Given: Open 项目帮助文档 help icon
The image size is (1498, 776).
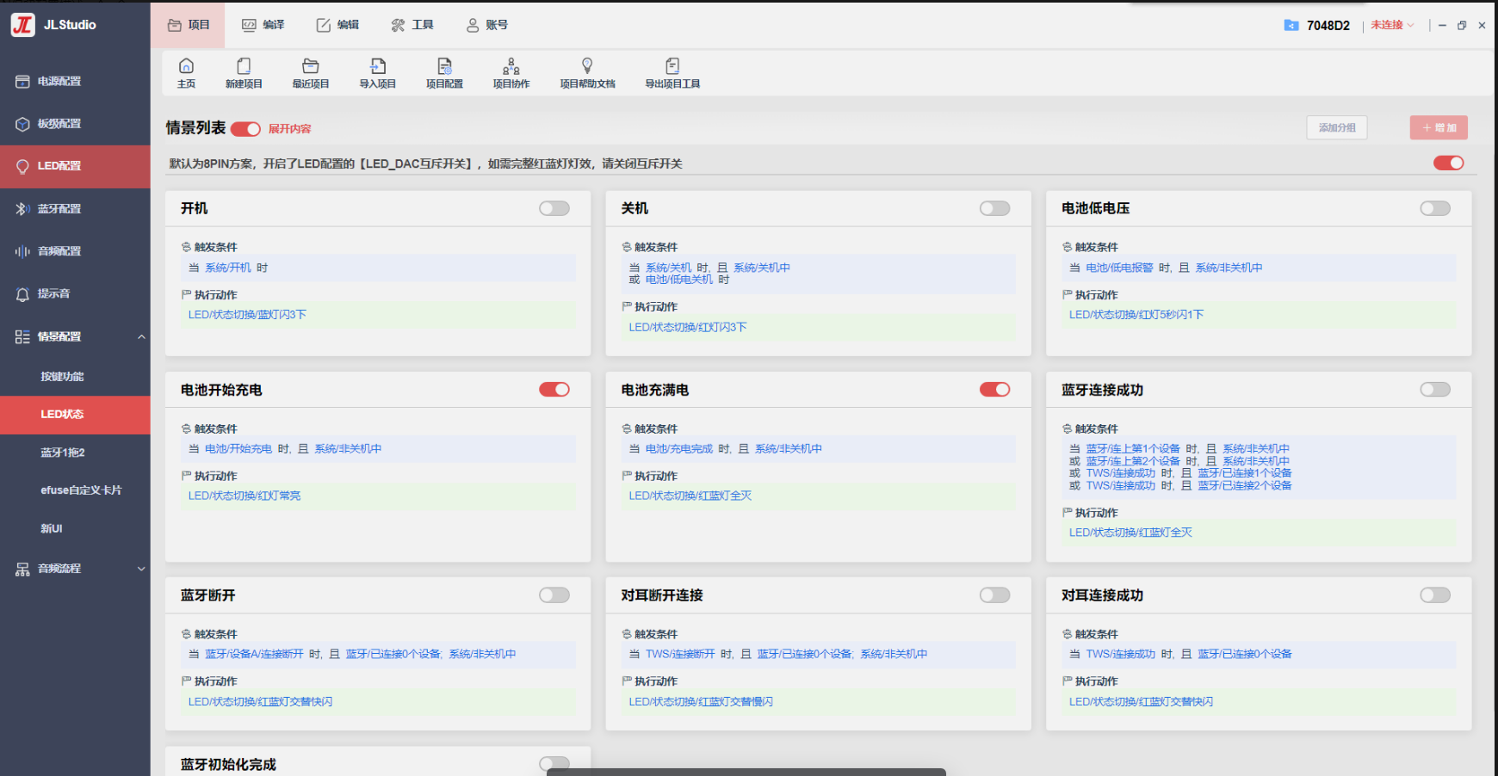Looking at the screenshot, I should pyautogui.click(x=587, y=65).
